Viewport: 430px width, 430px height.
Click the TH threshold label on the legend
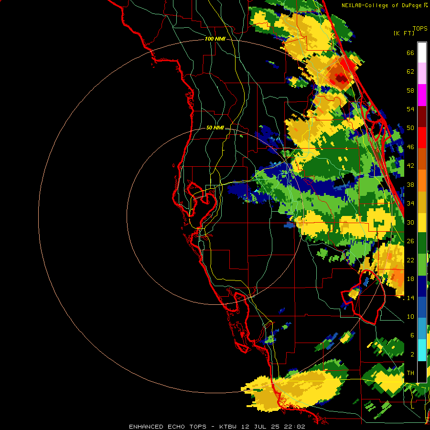pyautogui.click(x=410, y=373)
